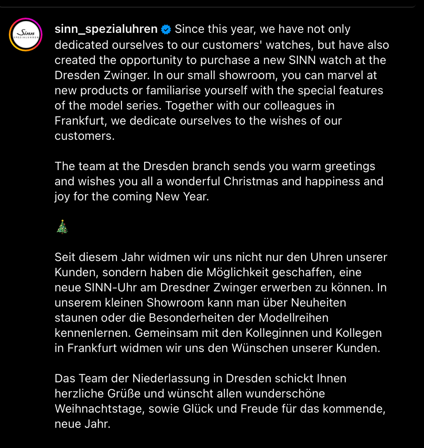This screenshot has width=424, height=448.
Task: Click the sinn_spezialuhren username link
Action: 106,29
